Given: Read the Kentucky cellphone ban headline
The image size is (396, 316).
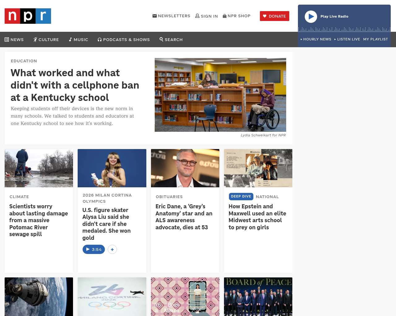Looking at the screenshot, I should click(75, 85).
